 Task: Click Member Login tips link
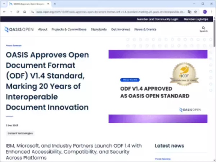click(x=196, y=19)
